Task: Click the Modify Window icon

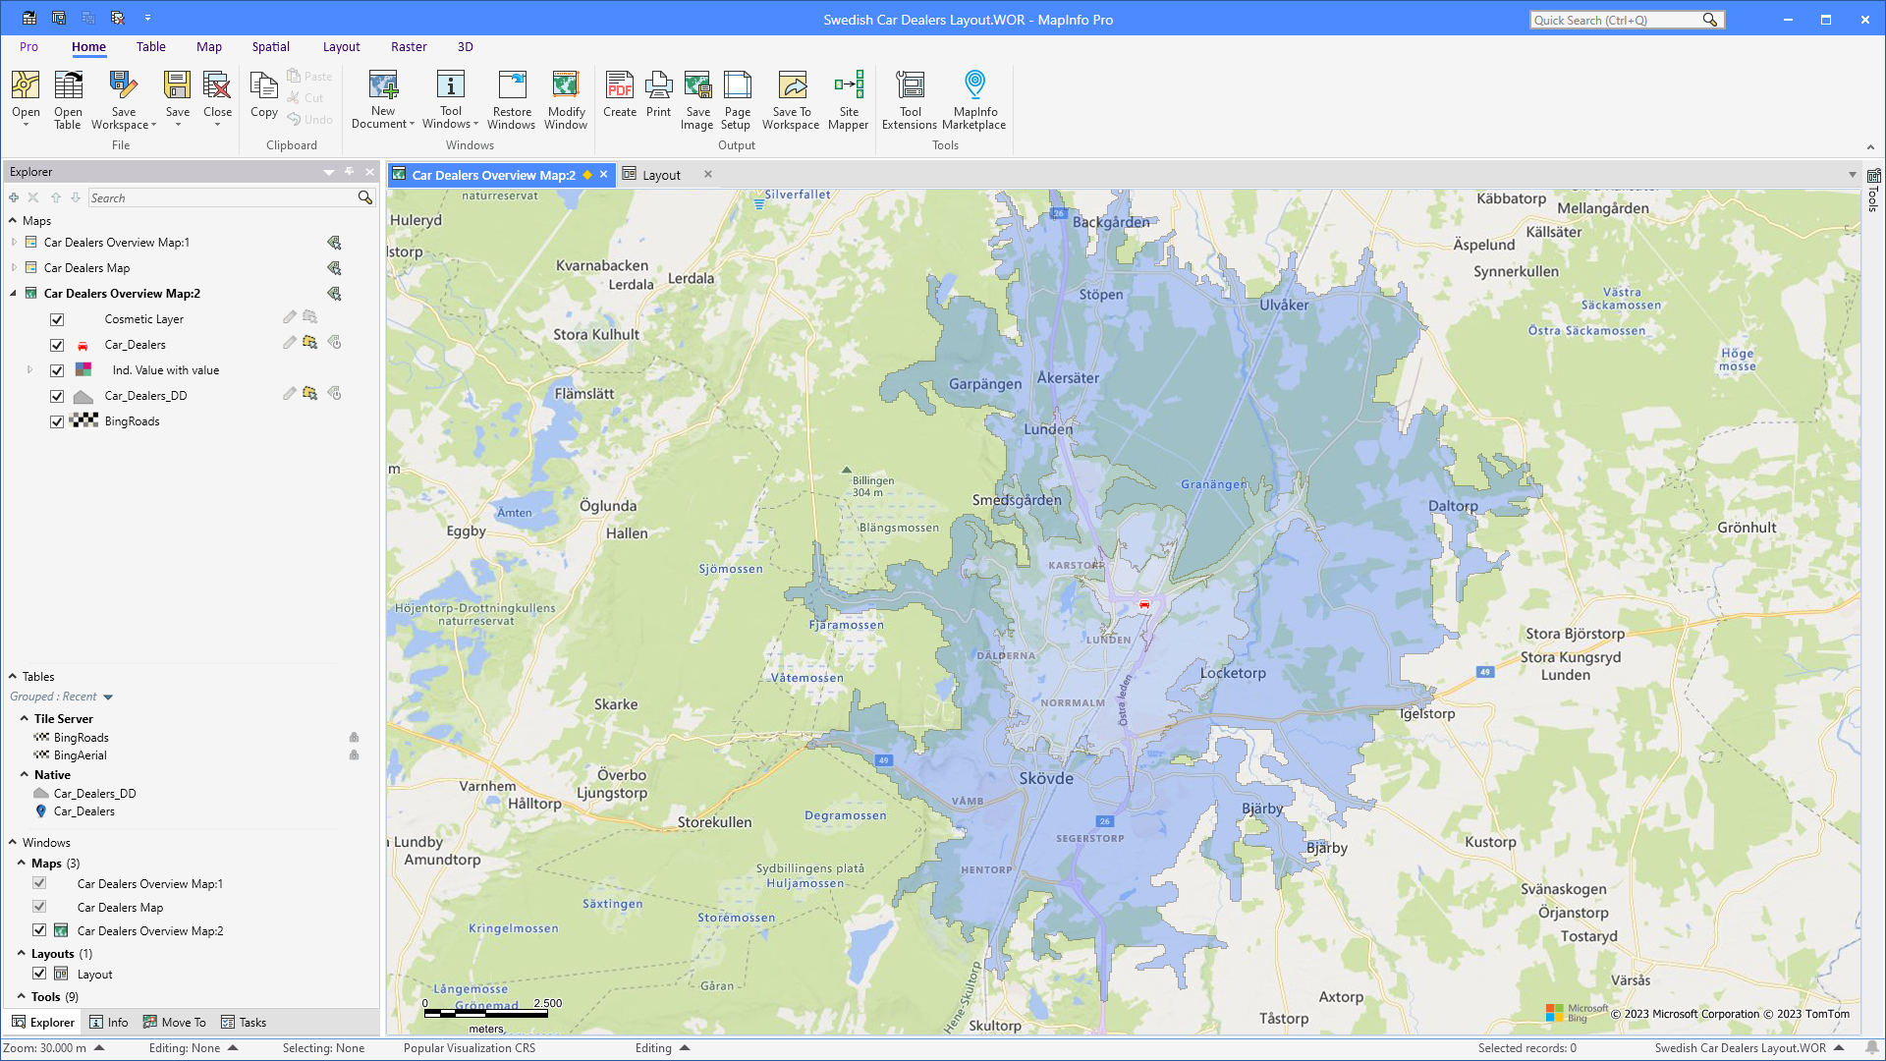Action: pyautogui.click(x=566, y=85)
